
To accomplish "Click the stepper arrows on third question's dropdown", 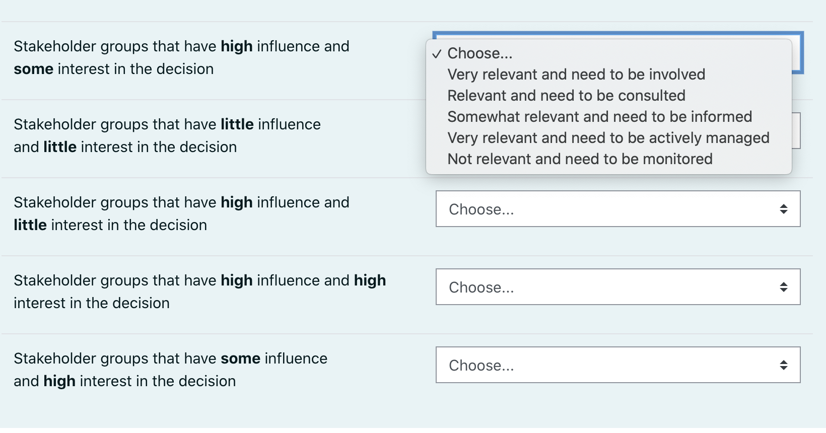I will 784,209.
